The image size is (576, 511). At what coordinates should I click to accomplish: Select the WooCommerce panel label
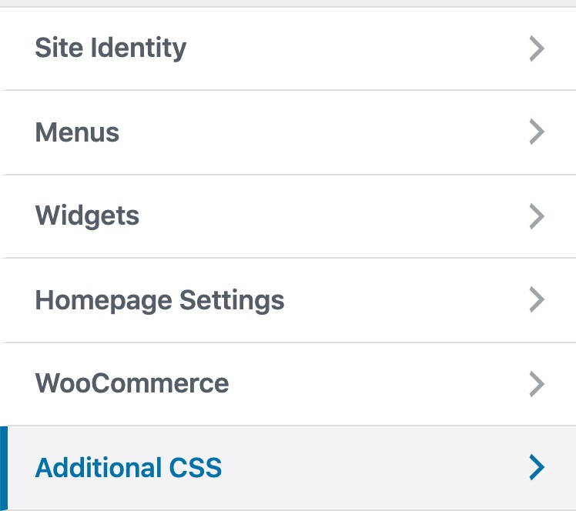point(132,383)
